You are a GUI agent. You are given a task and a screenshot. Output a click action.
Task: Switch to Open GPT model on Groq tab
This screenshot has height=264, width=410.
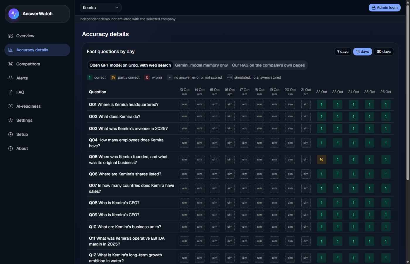pos(130,65)
